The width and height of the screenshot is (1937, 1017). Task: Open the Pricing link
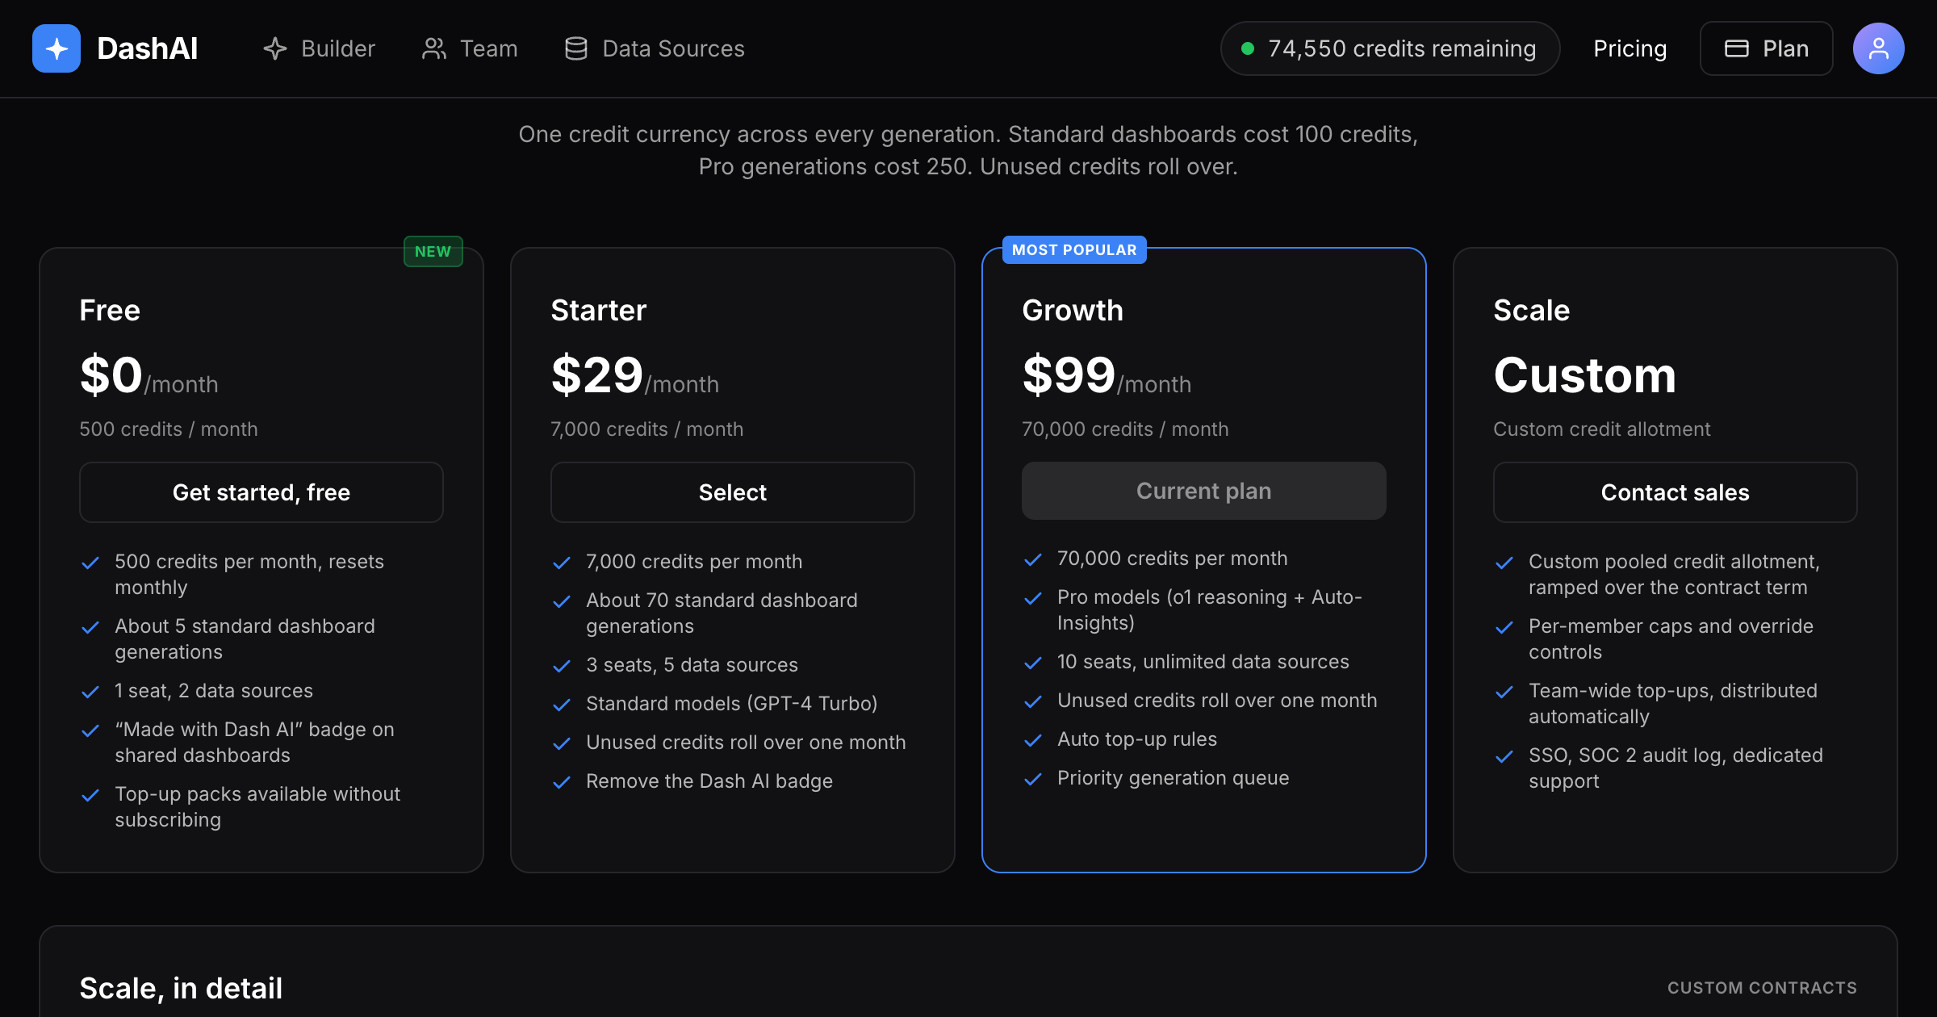[1630, 48]
